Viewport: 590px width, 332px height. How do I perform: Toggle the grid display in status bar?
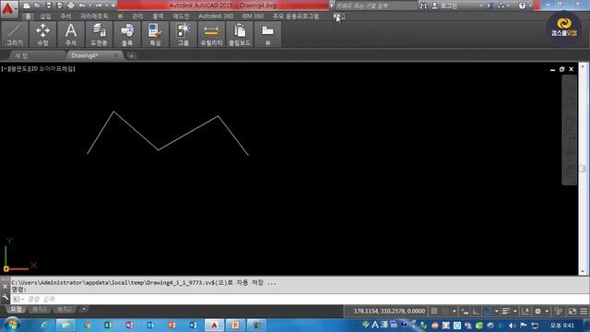click(x=434, y=312)
